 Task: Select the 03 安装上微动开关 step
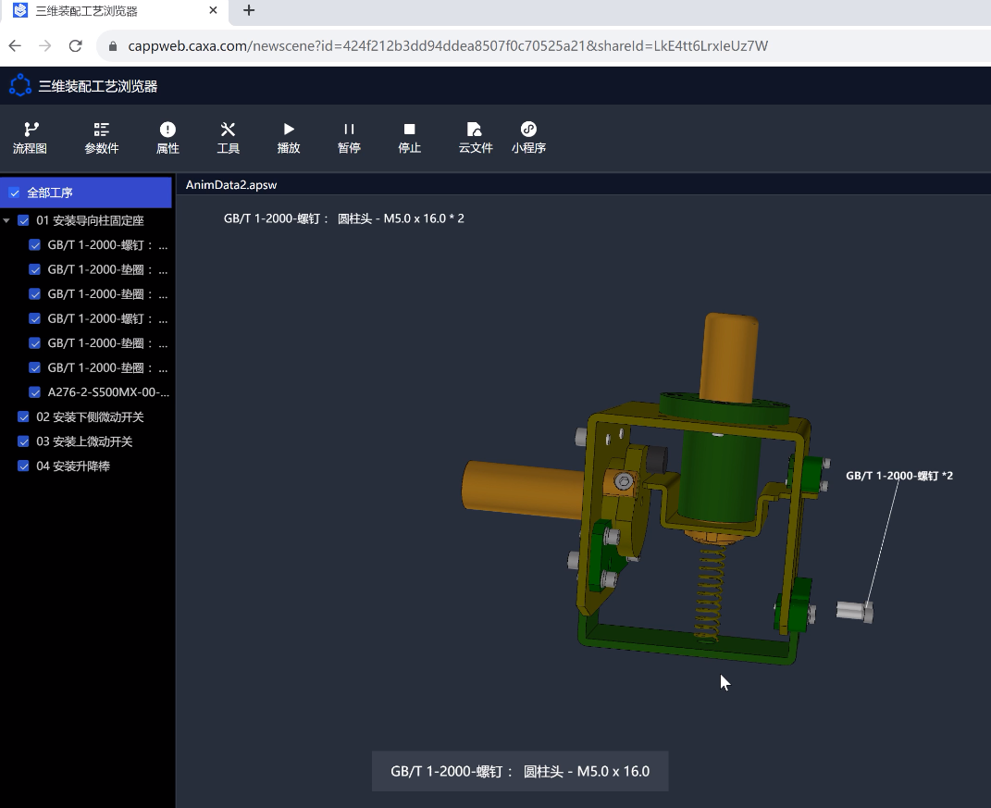[86, 441]
